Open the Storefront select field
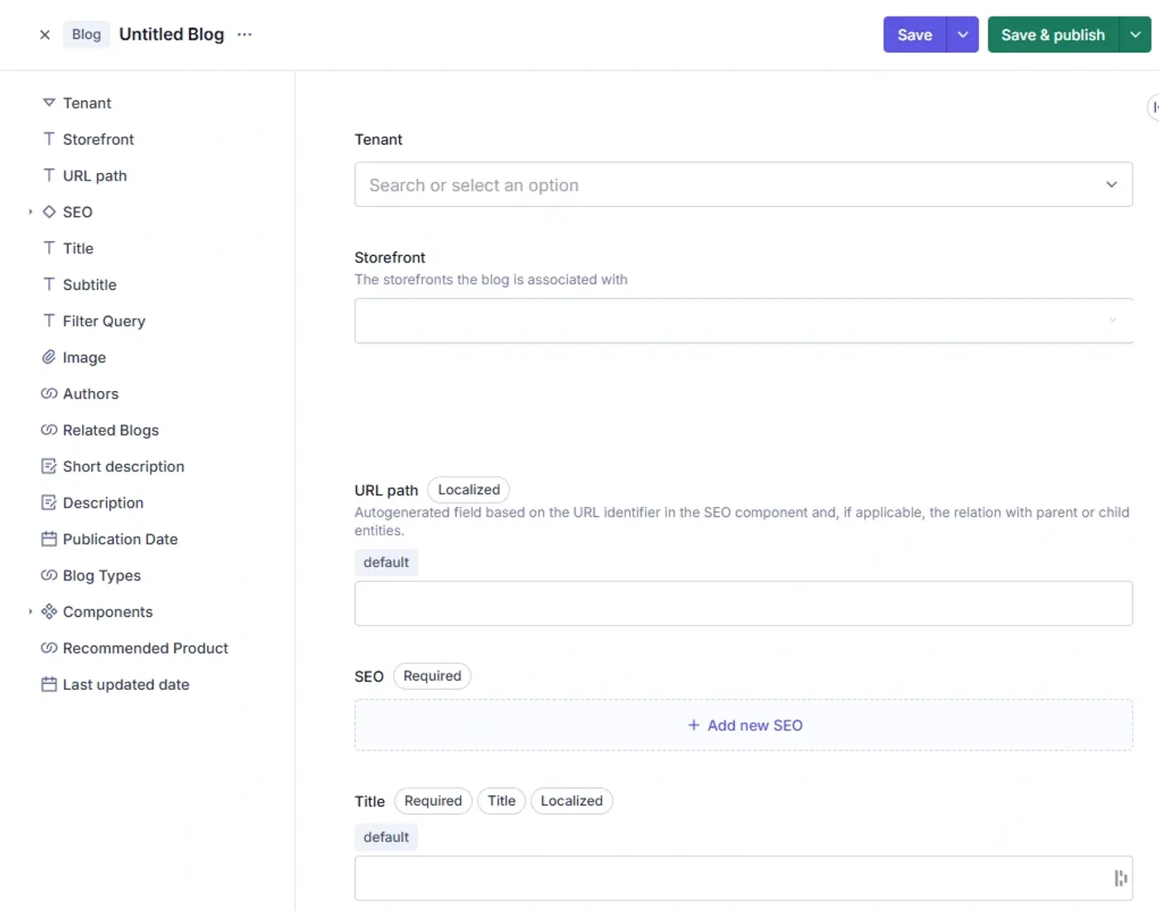Image resolution: width=1159 pixels, height=911 pixels. coord(743,321)
